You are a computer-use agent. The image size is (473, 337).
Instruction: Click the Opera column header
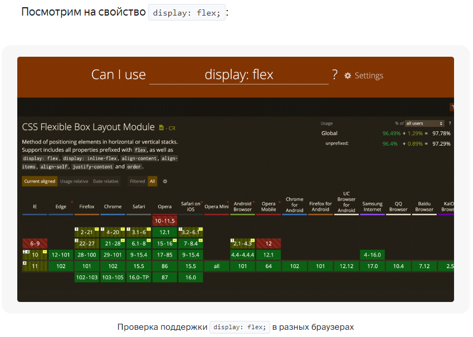[165, 207]
